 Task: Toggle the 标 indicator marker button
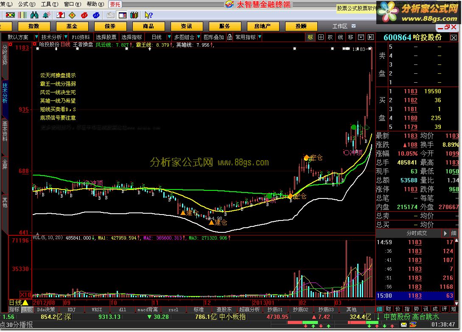coord(310,37)
